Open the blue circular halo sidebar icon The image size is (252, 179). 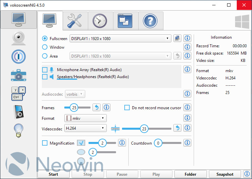click(x=19, y=57)
